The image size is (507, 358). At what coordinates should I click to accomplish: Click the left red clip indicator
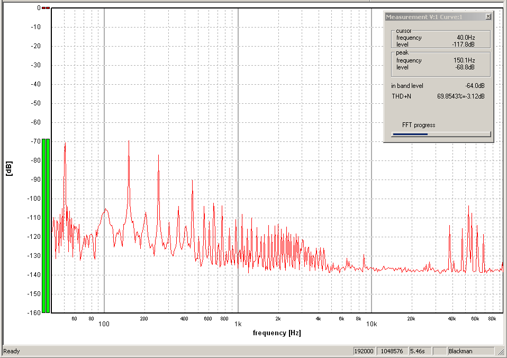43,8
